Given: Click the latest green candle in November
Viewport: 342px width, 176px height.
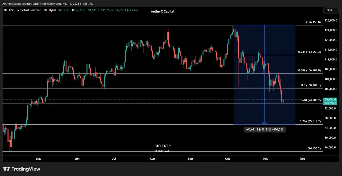Looking at the screenshot, I should (283, 101).
